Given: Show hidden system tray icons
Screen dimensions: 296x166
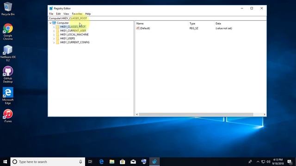Looking at the screenshot, I should pos(258,162).
